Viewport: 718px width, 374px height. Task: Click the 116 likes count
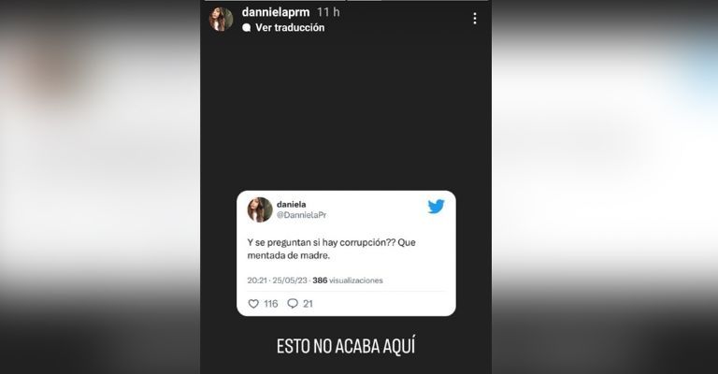click(270, 304)
